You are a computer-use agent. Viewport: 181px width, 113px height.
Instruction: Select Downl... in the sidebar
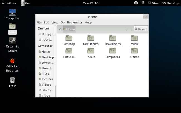point(46,68)
